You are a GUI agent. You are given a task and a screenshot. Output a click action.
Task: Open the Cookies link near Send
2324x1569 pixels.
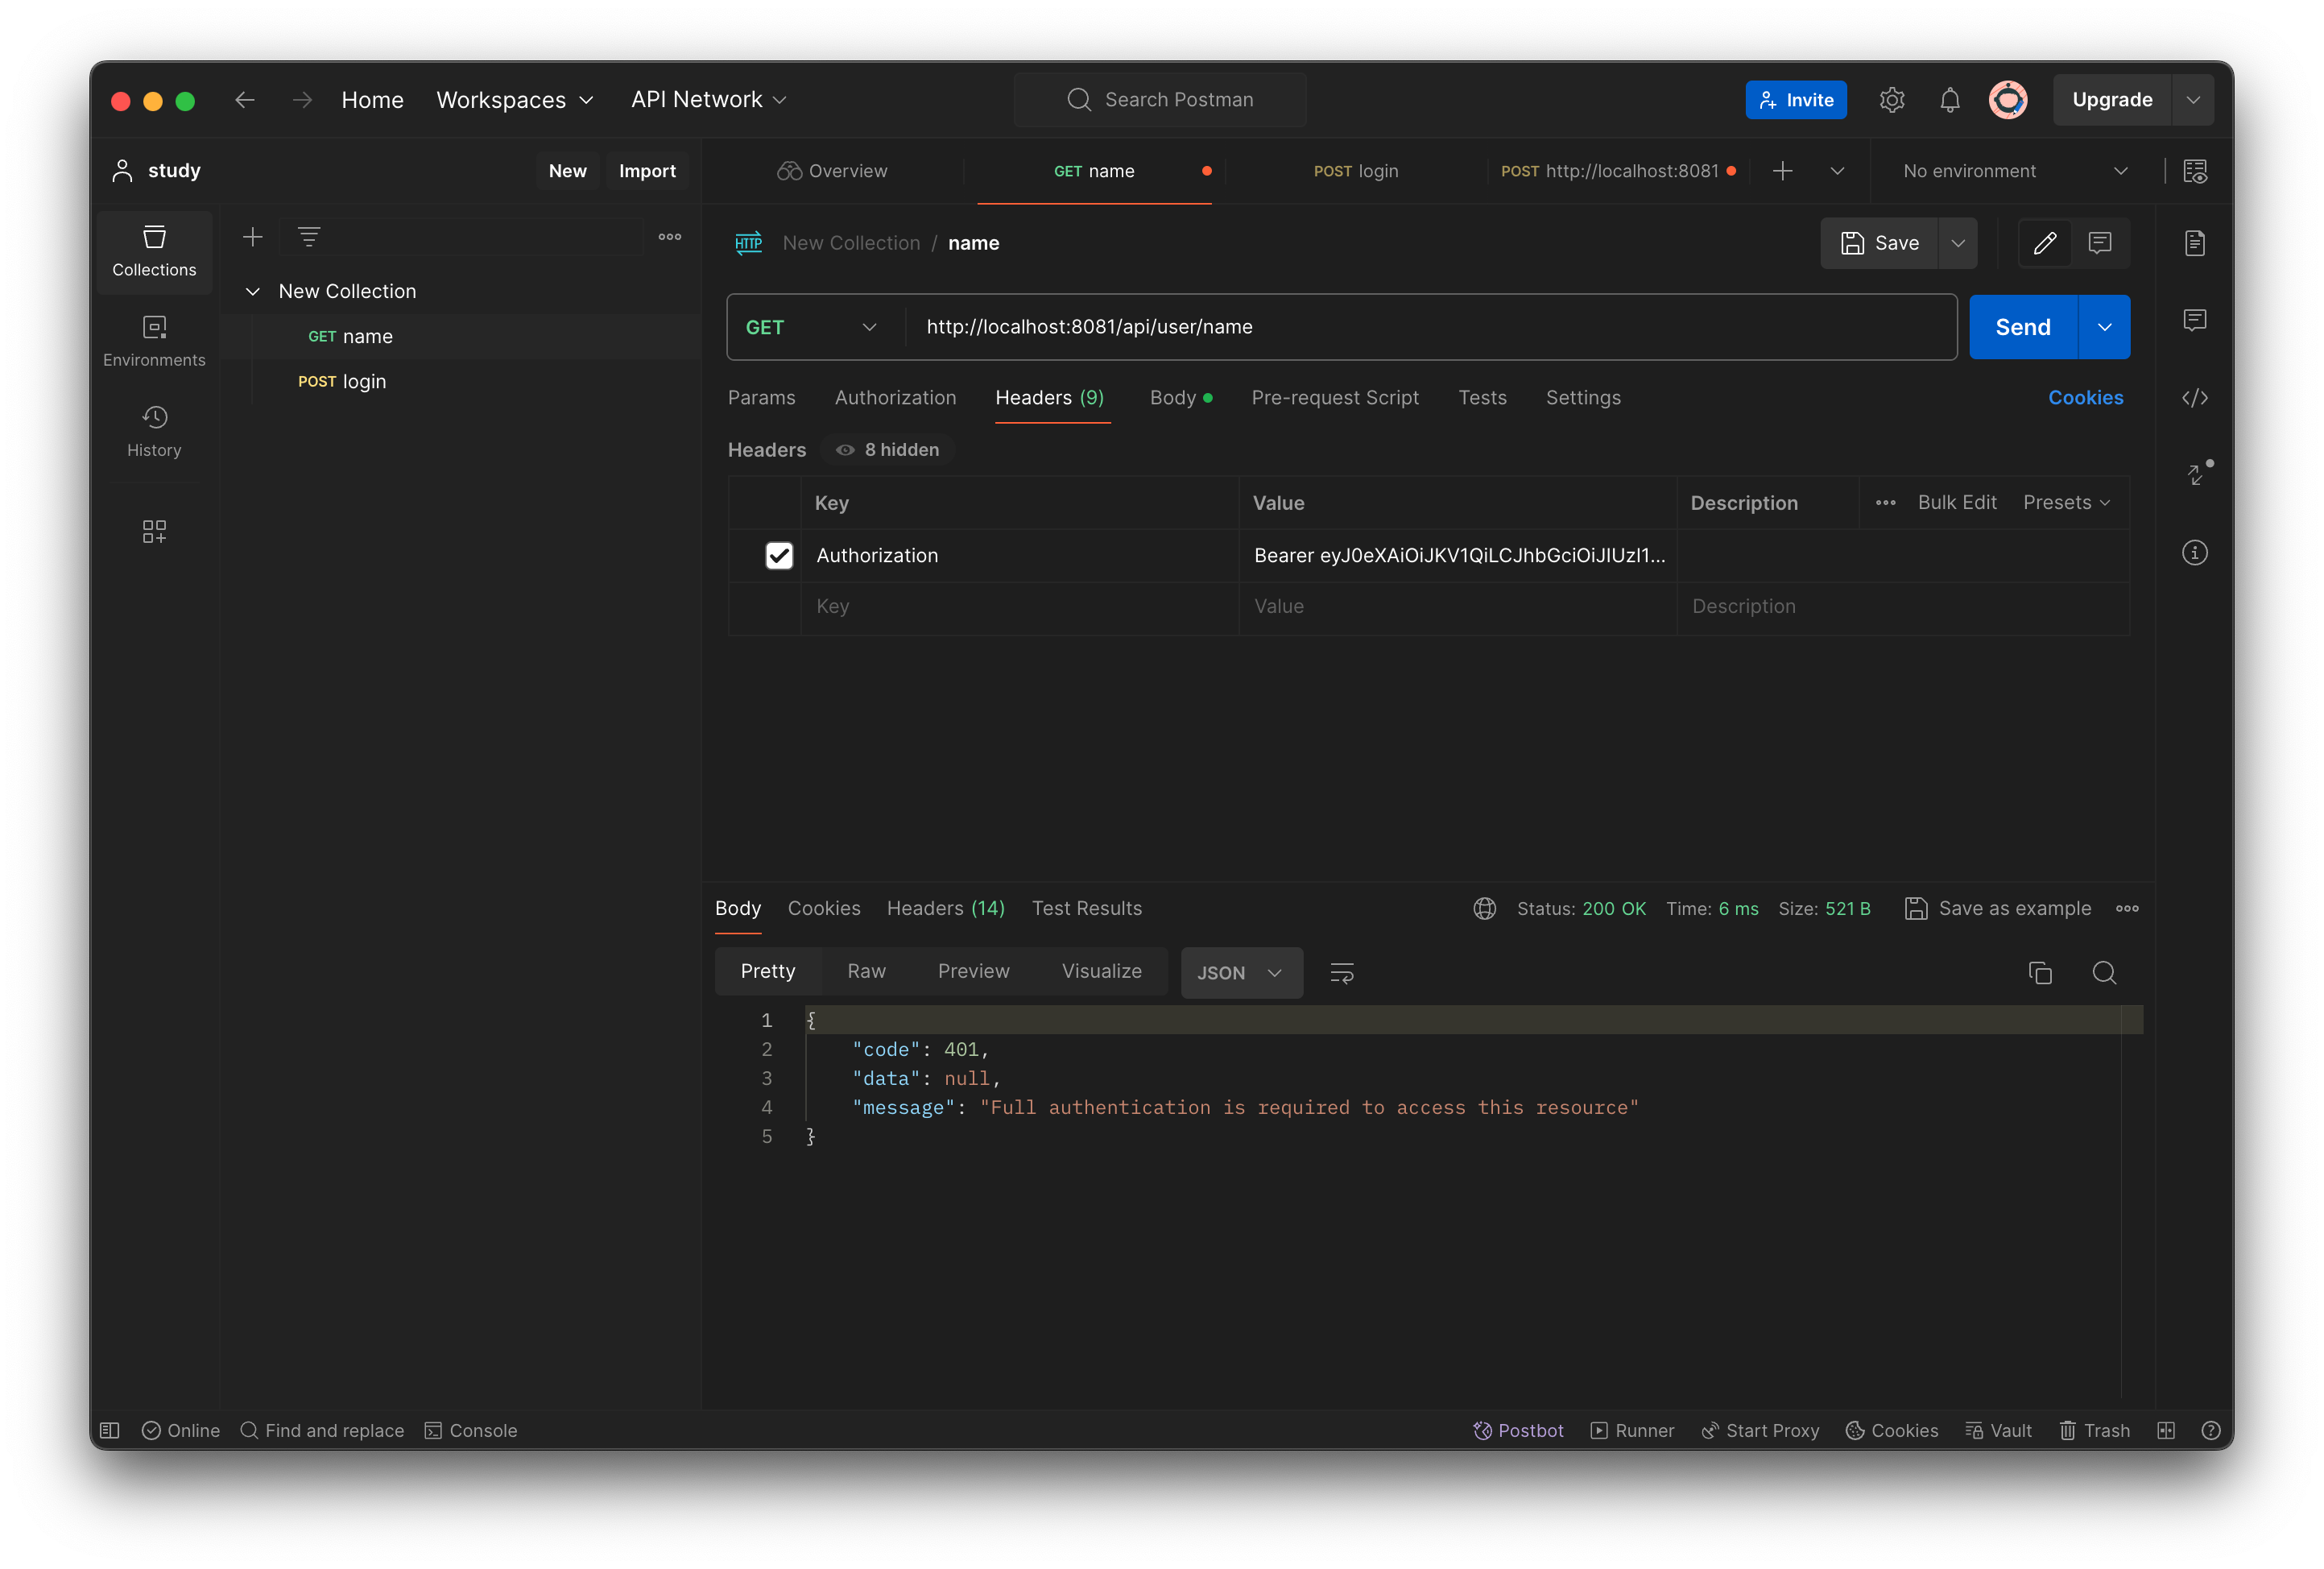click(x=2085, y=398)
